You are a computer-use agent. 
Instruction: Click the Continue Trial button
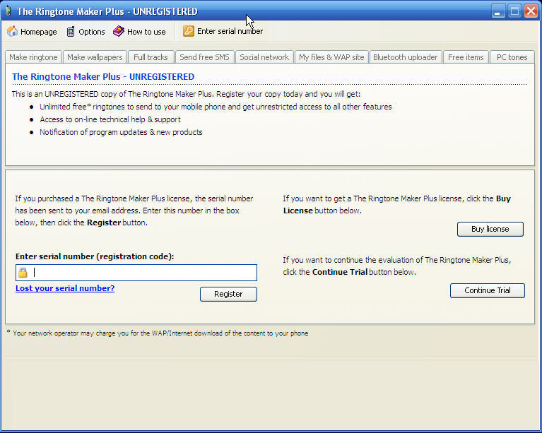tap(488, 290)
